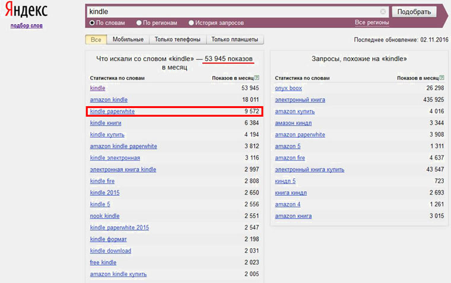Screen dimensions: 451x283
Task: Open the 'kindle paperwhite 2015' link
Action: 119,227
